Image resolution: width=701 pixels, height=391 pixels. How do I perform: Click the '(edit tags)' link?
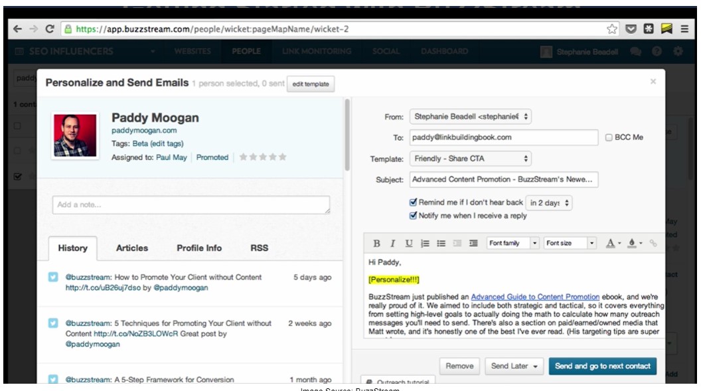point(167,143)
